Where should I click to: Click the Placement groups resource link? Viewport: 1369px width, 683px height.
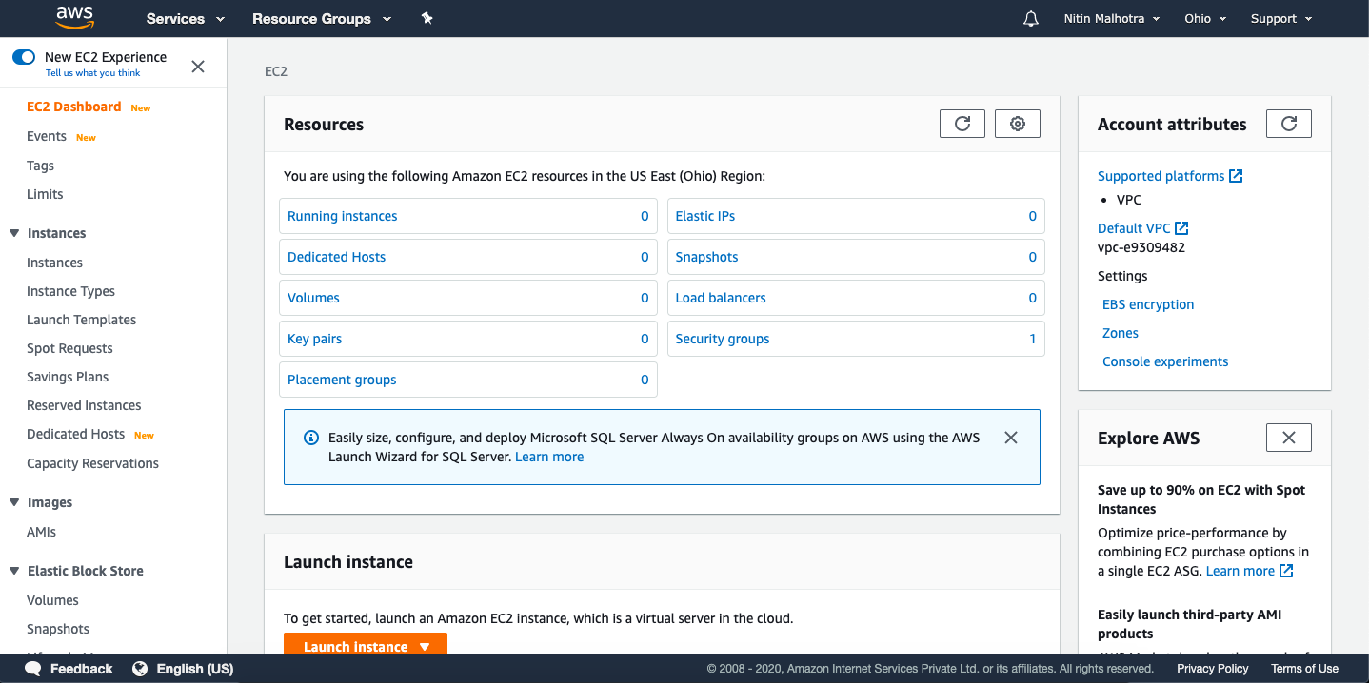click(x=342, y=380)
